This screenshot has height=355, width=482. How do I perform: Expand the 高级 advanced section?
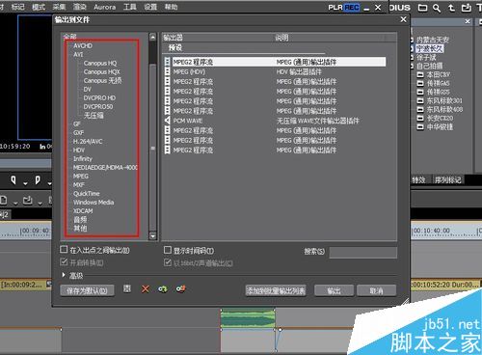(64, 275)
